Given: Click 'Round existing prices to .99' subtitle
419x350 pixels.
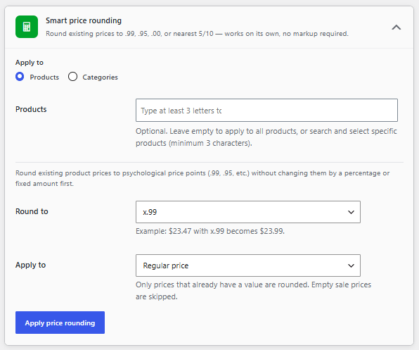Looking at the screenshot, I should tap(198, 34).
